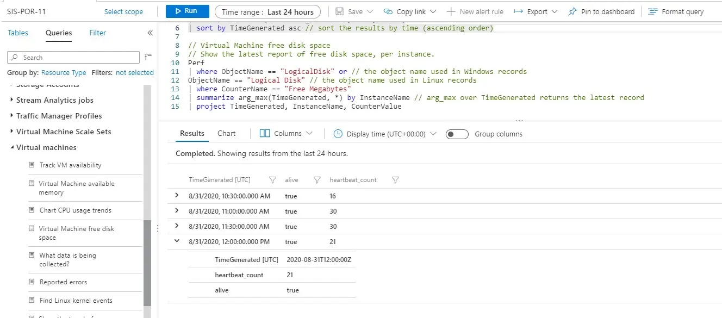The image size is (722, 318).
Task: Click the filter icon on heartbeat_count column
Action: 395,180
